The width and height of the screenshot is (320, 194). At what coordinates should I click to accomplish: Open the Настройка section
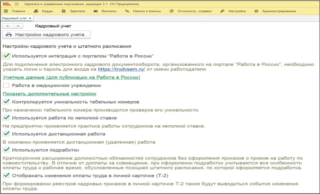233,11
